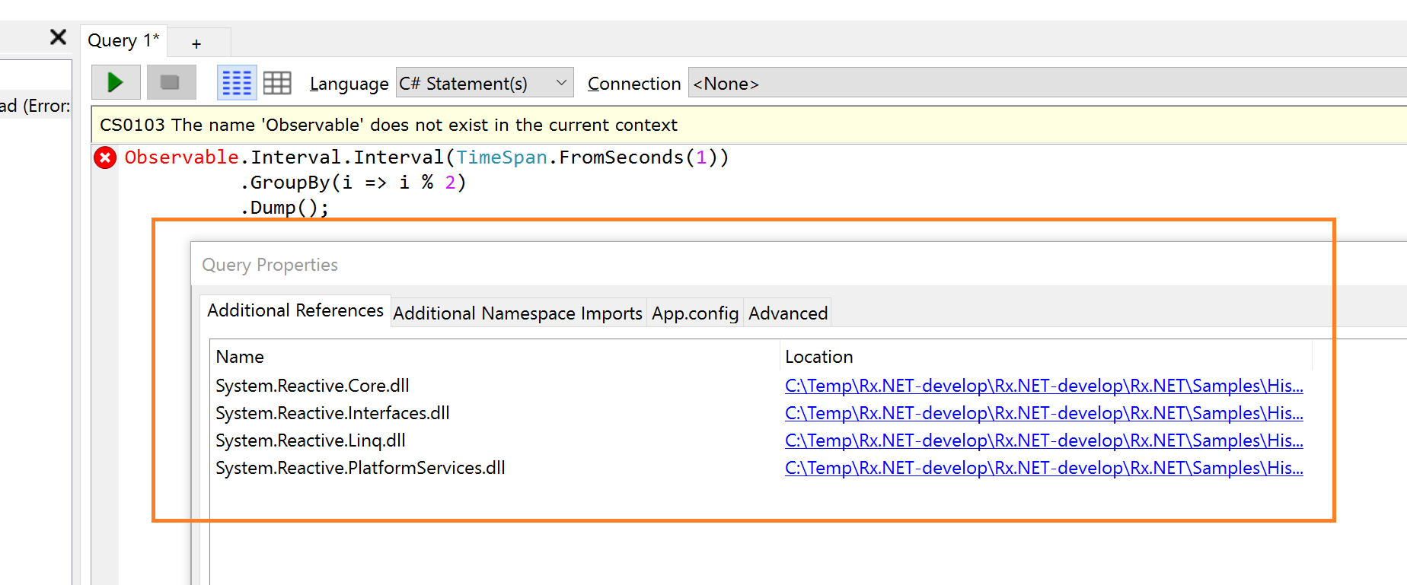Select the Query 1* tab
Image resolution: width=1407 pixels, height=585 pixels.
point(123,40)
